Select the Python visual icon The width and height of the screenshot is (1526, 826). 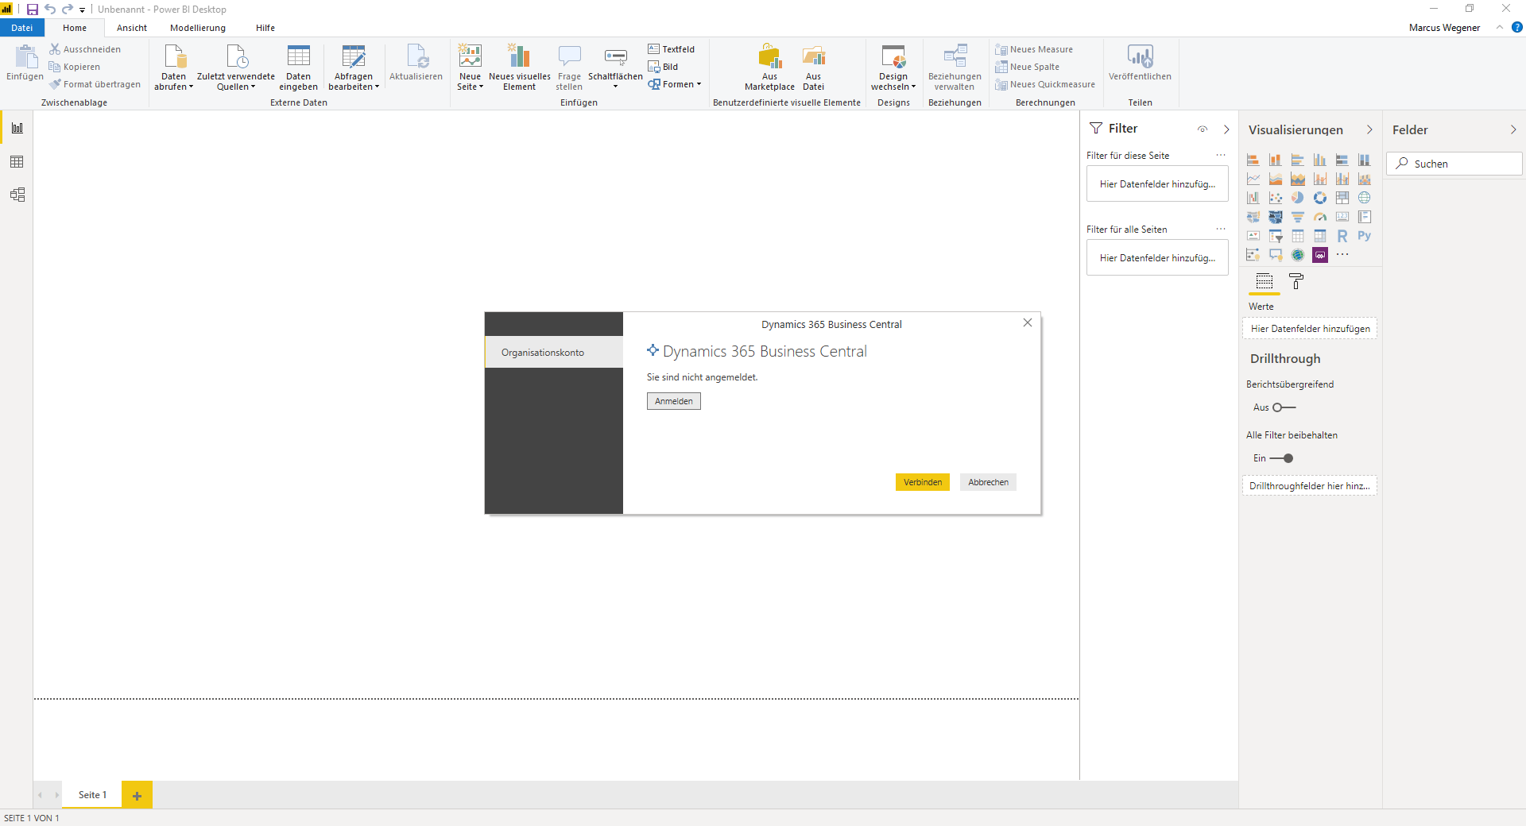point(1365,236)
